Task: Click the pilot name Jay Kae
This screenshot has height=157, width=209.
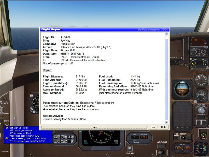Action: pos(65,41)
